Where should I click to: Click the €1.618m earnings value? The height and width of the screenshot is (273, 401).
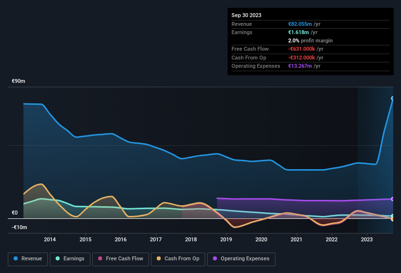[298, 32]
